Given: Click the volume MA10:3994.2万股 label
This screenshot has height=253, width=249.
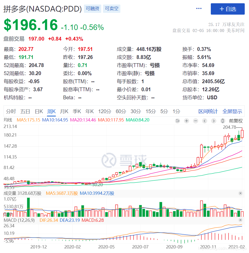Looking at the screenshot, I should click(x=97, y=193).
